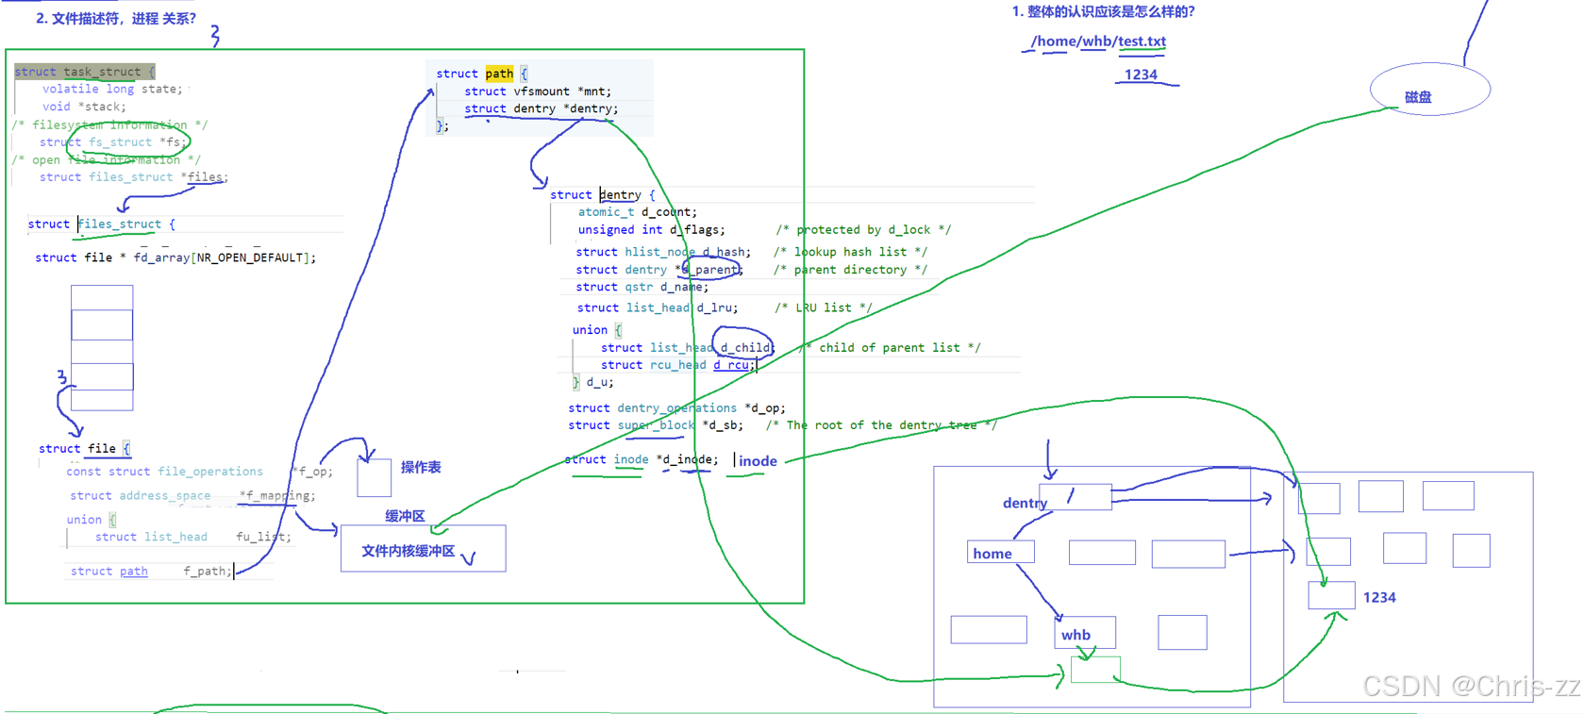
Task: Click the blue "dentry" diagram label
Action: (x=1025, y=504)
